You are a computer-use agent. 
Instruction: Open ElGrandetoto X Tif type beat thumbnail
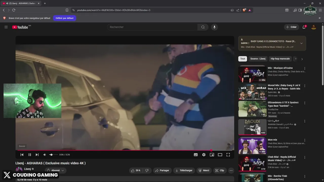pos(252,109)
